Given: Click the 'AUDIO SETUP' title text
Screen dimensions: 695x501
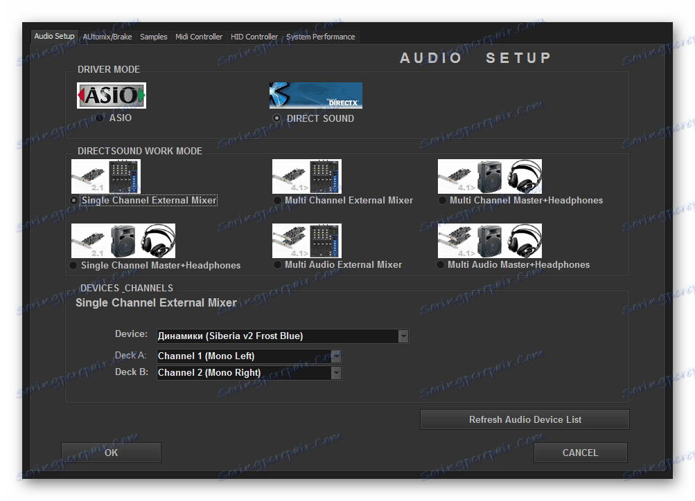Looking at the screenshot, I should [475, 58].
